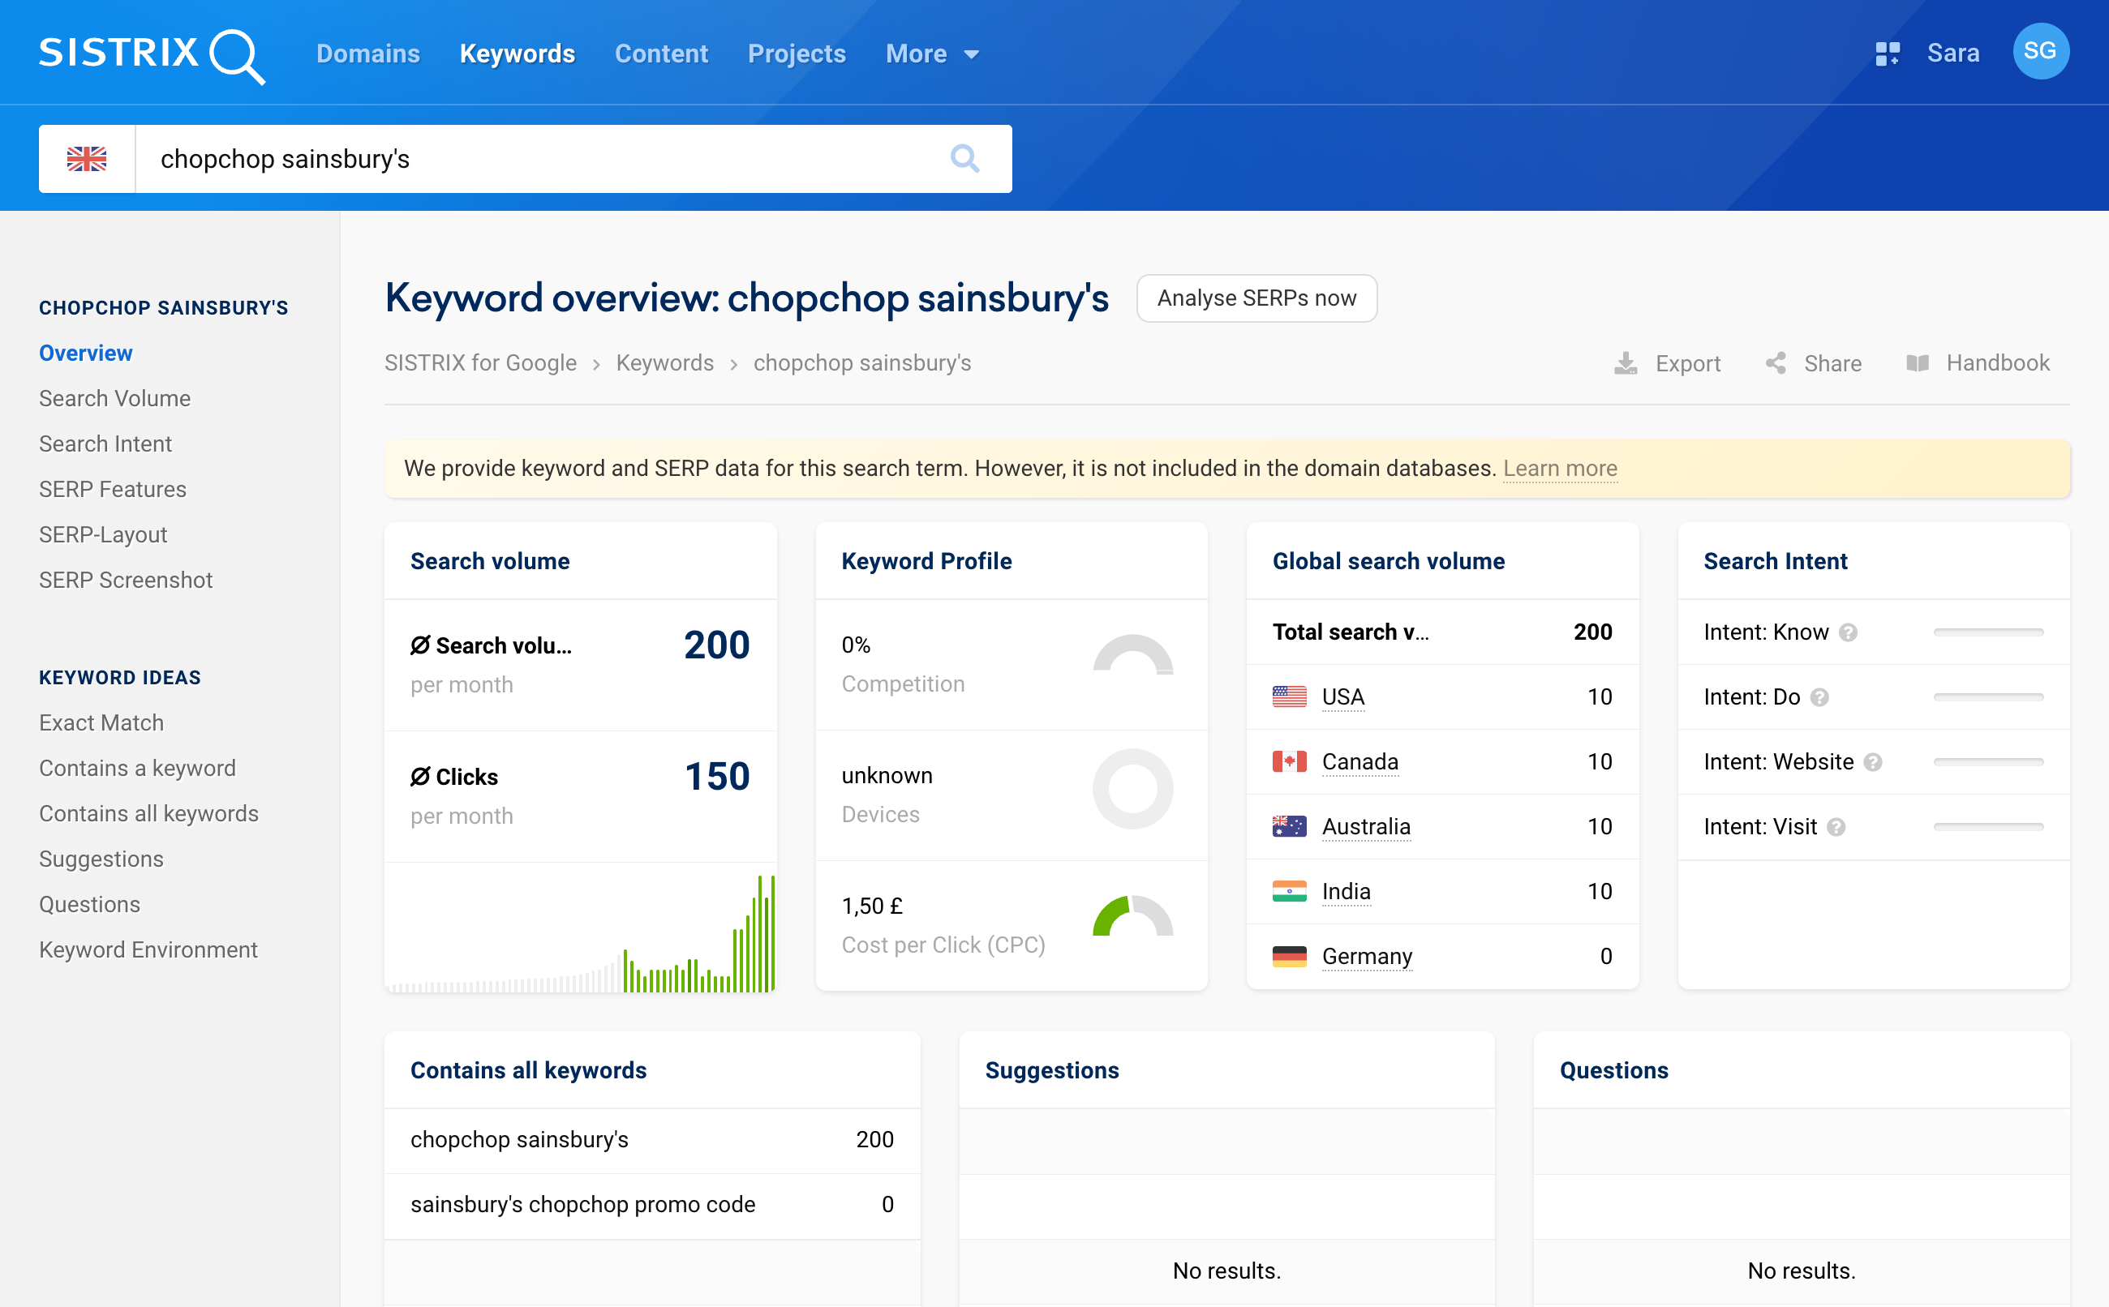Click the Keyword Profile card heading

[x=927, y=561]
